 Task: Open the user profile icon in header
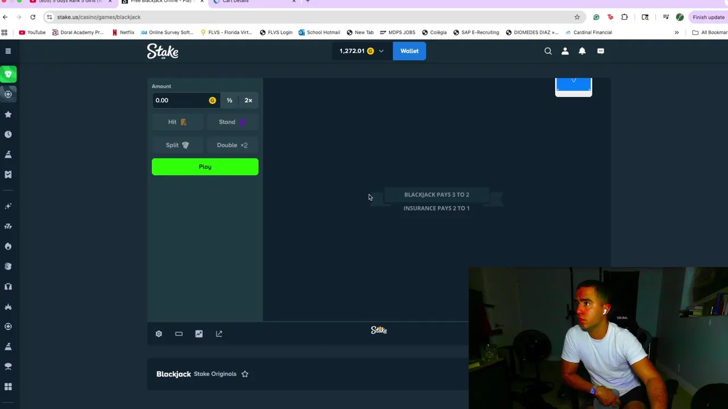click(565, 51)
